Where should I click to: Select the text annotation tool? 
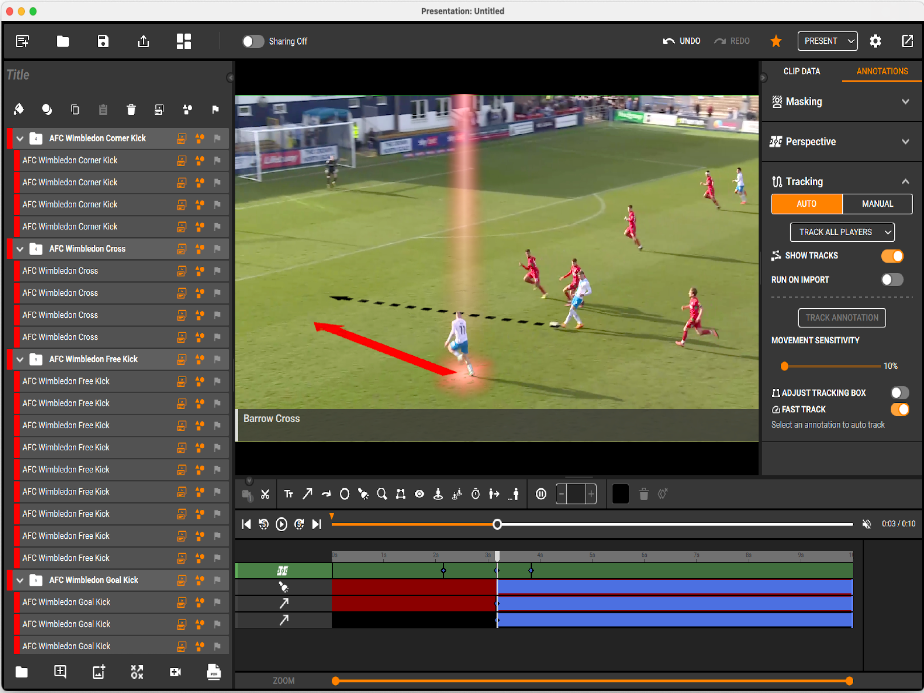point(288,494)
